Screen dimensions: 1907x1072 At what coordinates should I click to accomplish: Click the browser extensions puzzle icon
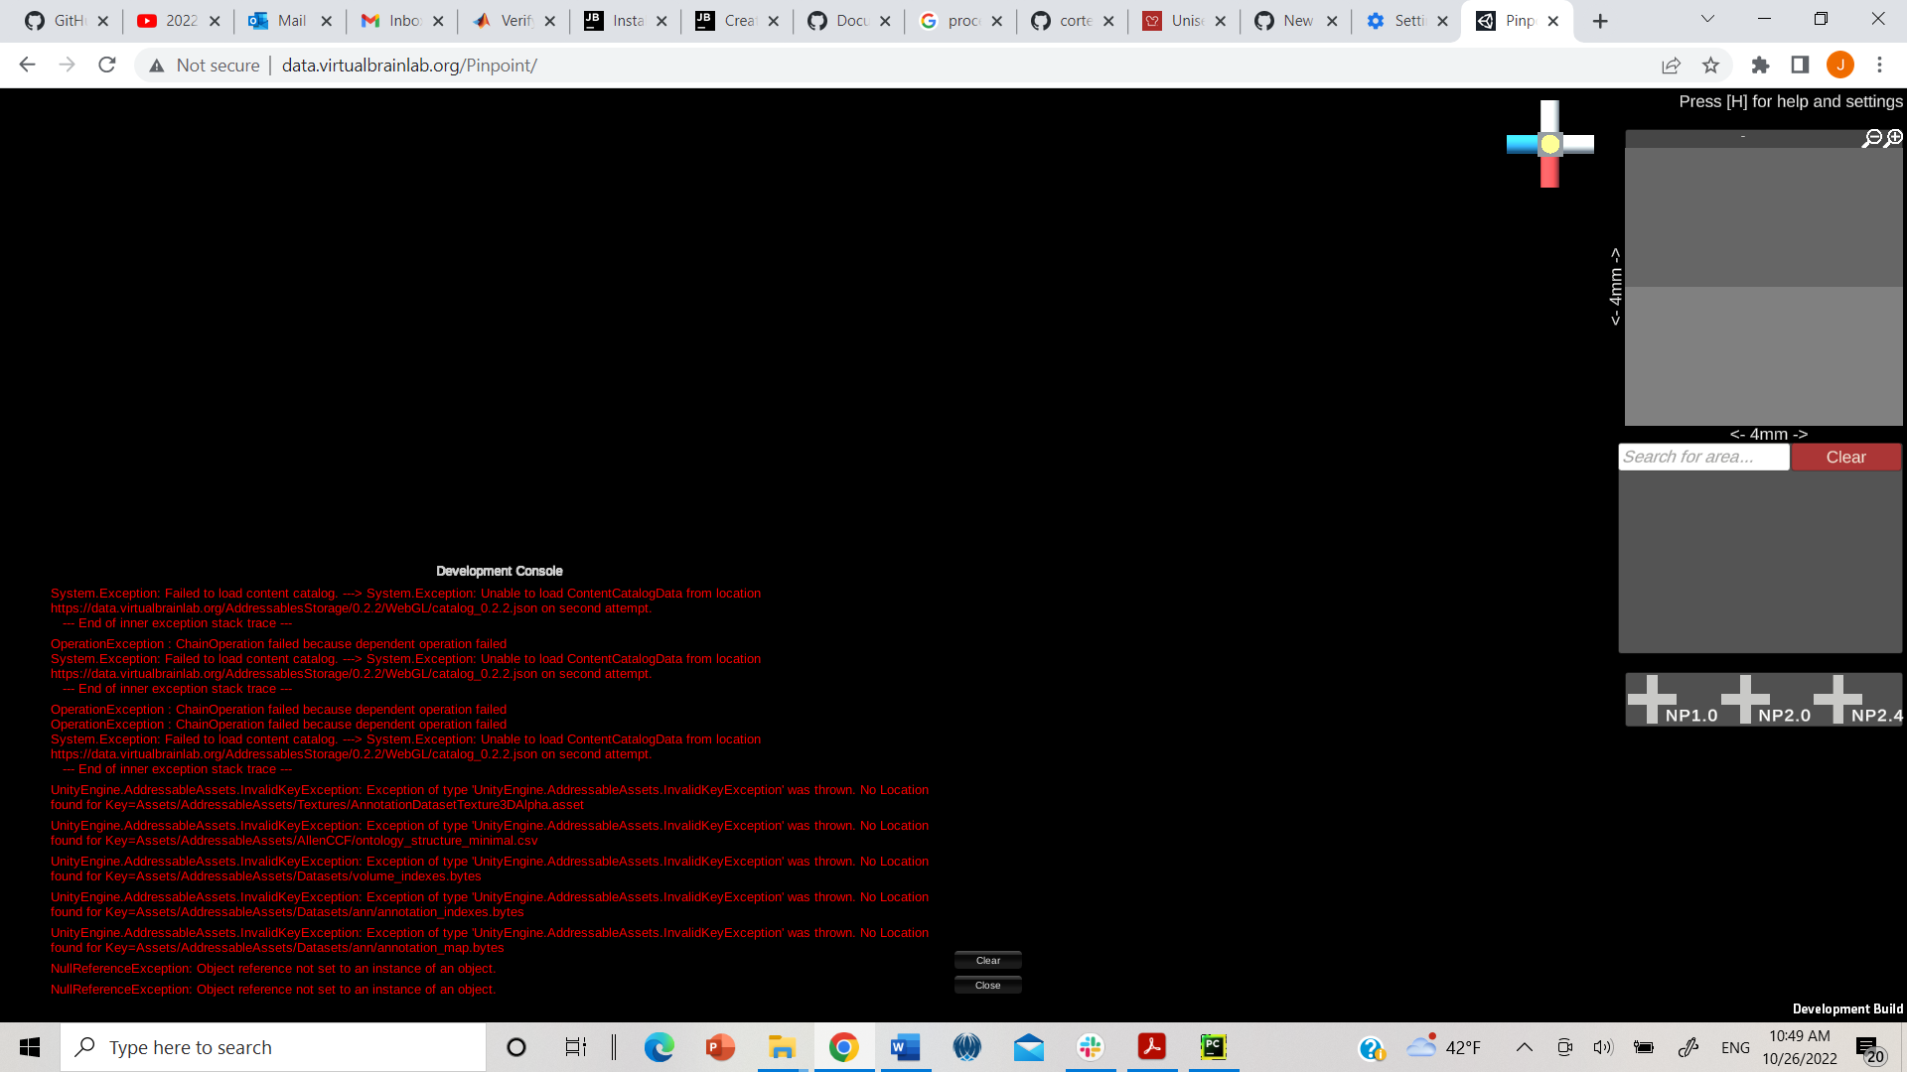pyautogui.click(x=1760, y=65)
